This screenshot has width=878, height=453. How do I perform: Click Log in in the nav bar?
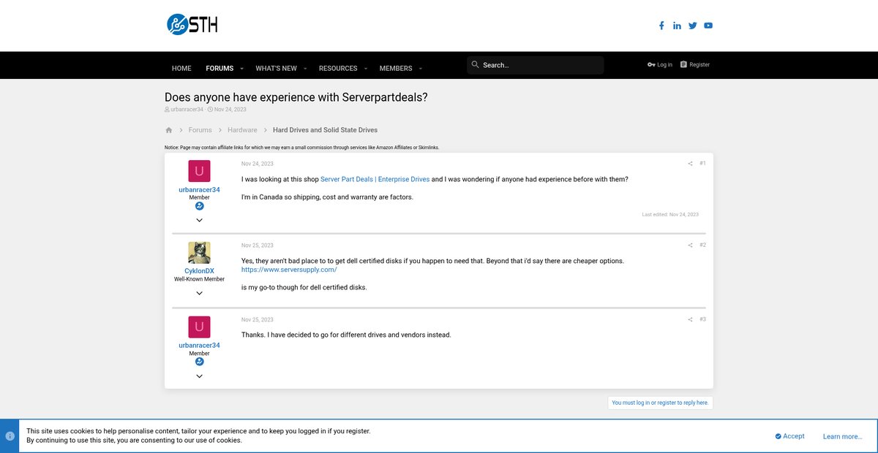coord(660,65)
